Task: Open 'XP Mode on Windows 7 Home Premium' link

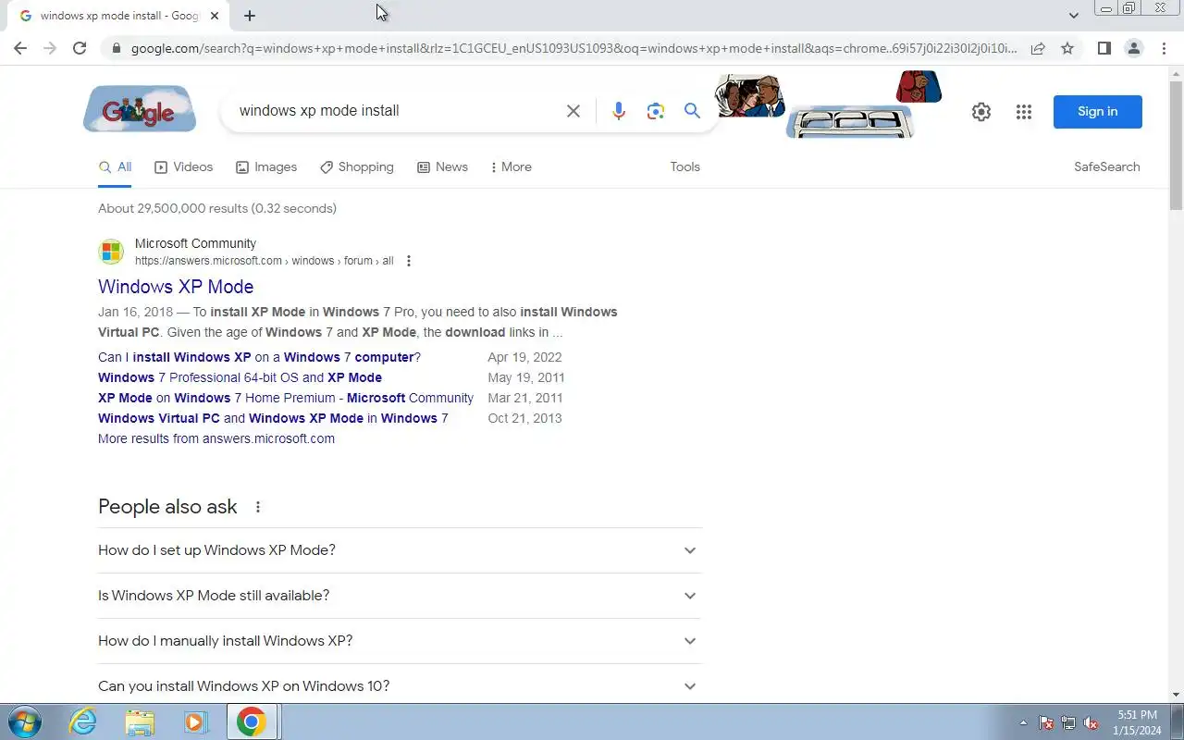Action: coord(286,398)
